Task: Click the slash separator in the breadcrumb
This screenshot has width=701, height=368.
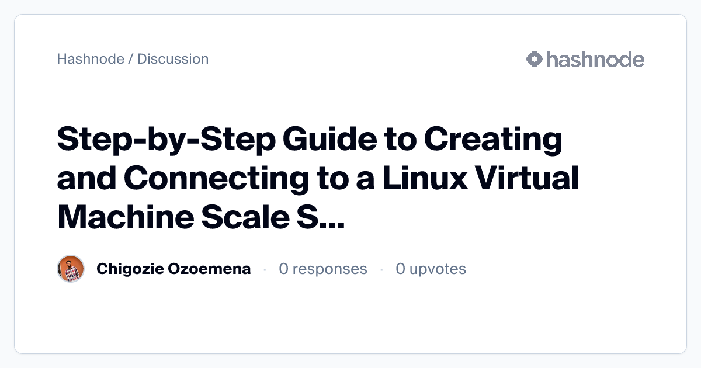Action: [x=131, y=59]
